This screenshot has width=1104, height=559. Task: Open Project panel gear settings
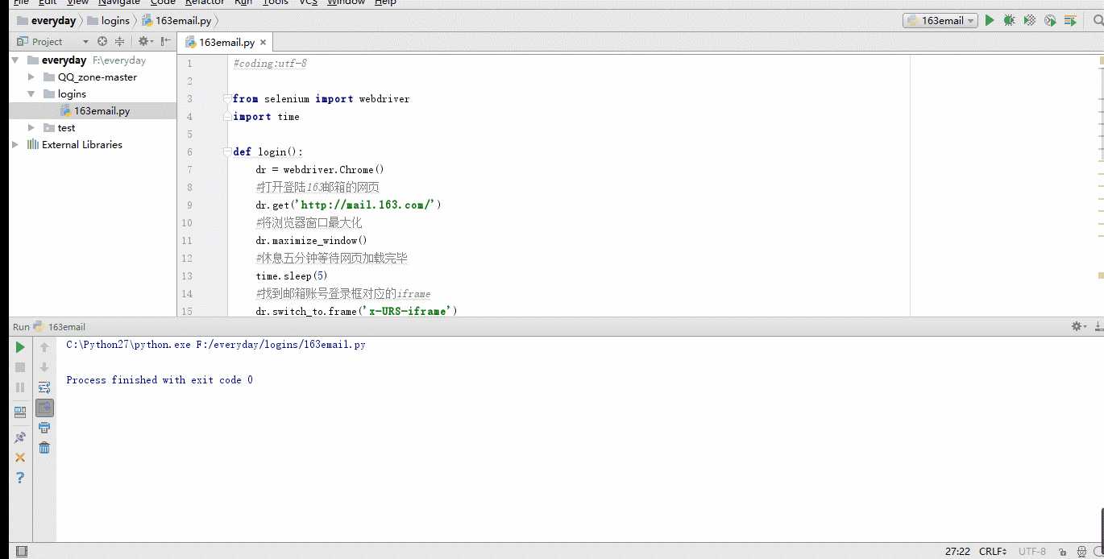tap(144, 41)
